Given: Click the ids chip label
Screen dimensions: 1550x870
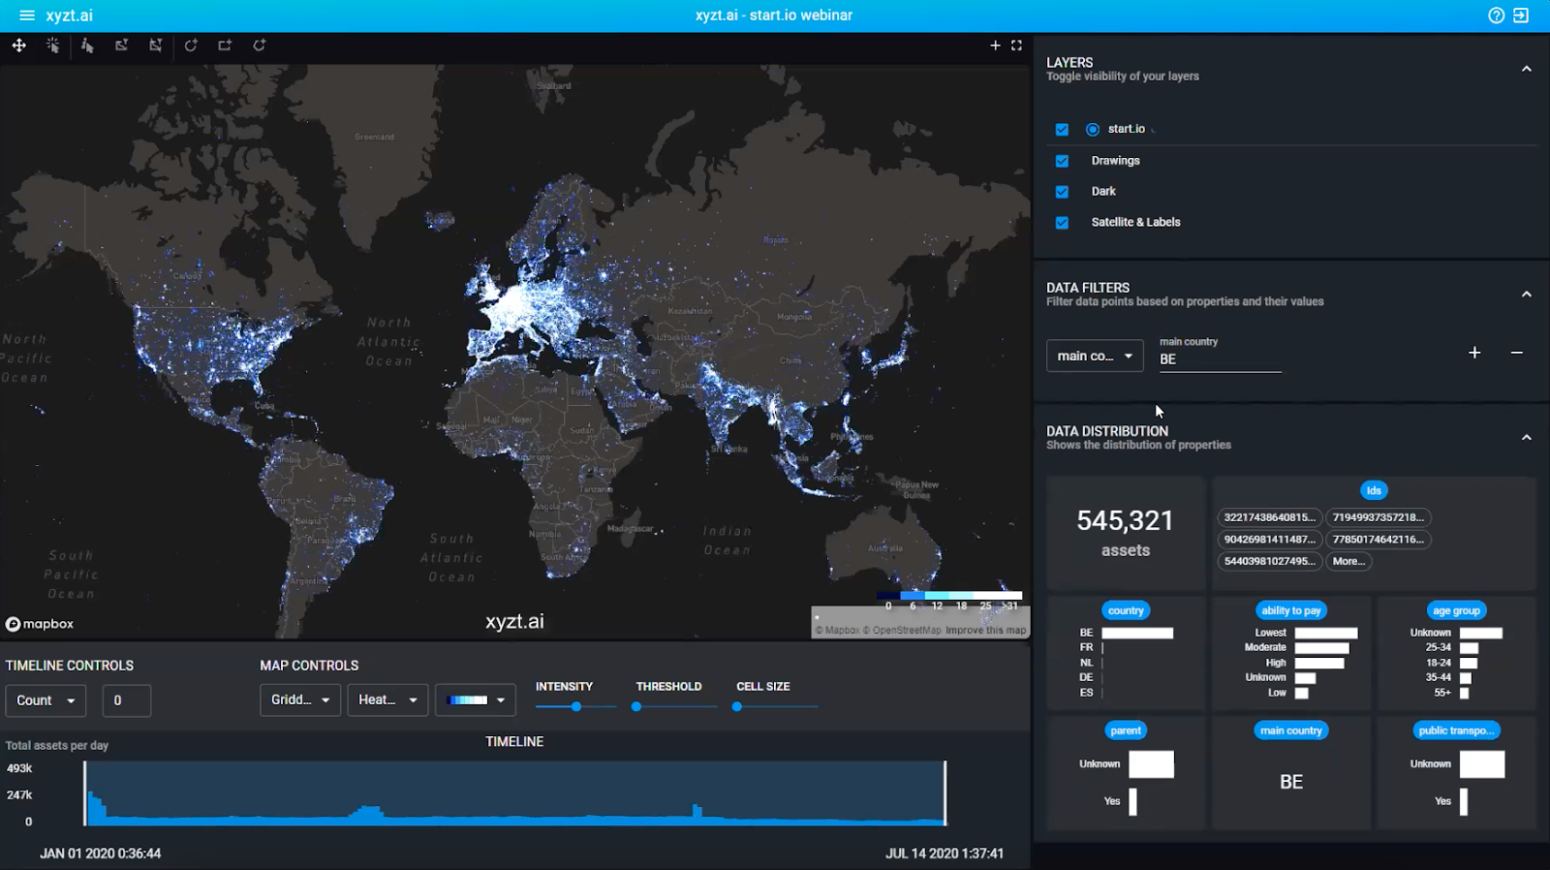Looking at the screenshot, I should tap(1374, 490).
